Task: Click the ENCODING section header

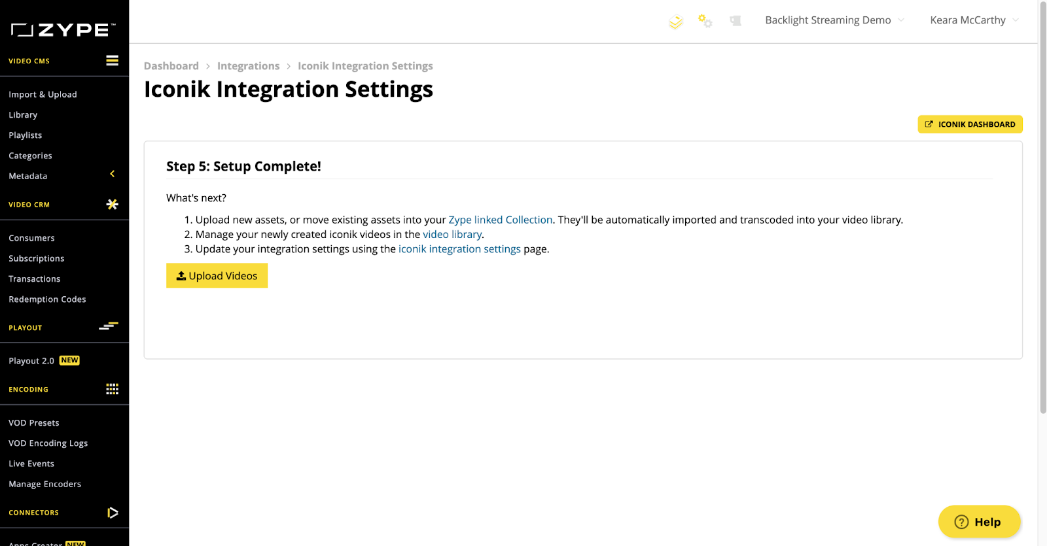Action: pos(28,389)
